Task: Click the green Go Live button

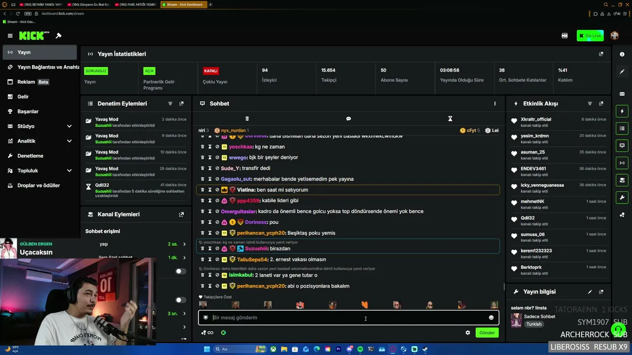Action: point(590,35)
